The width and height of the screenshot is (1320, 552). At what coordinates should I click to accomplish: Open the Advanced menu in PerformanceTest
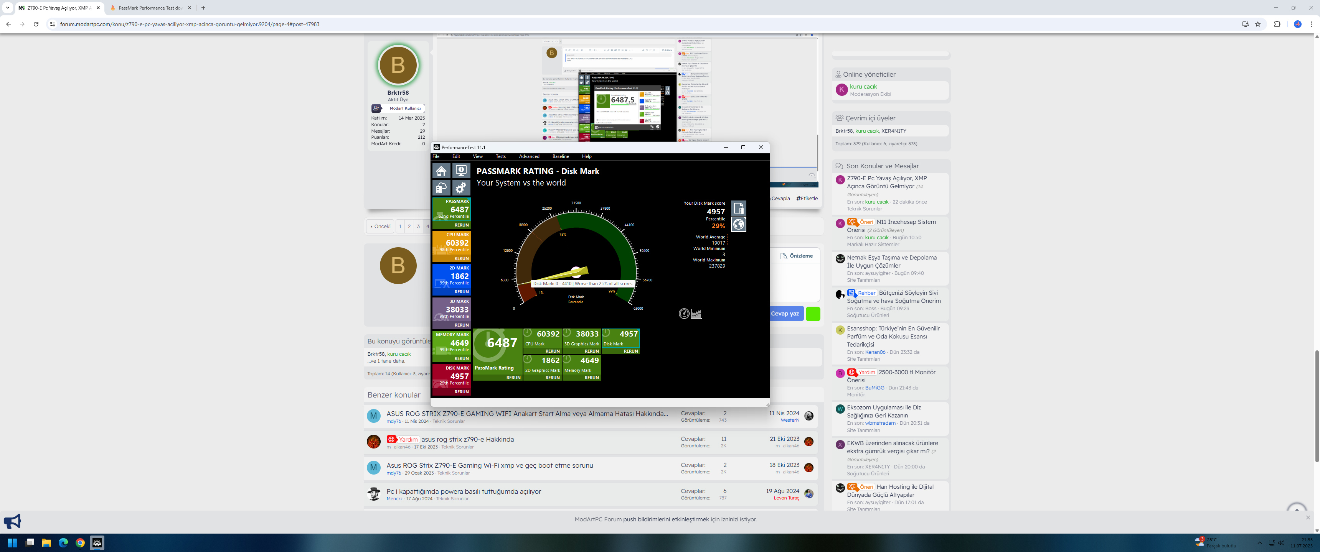coord(529,157)
